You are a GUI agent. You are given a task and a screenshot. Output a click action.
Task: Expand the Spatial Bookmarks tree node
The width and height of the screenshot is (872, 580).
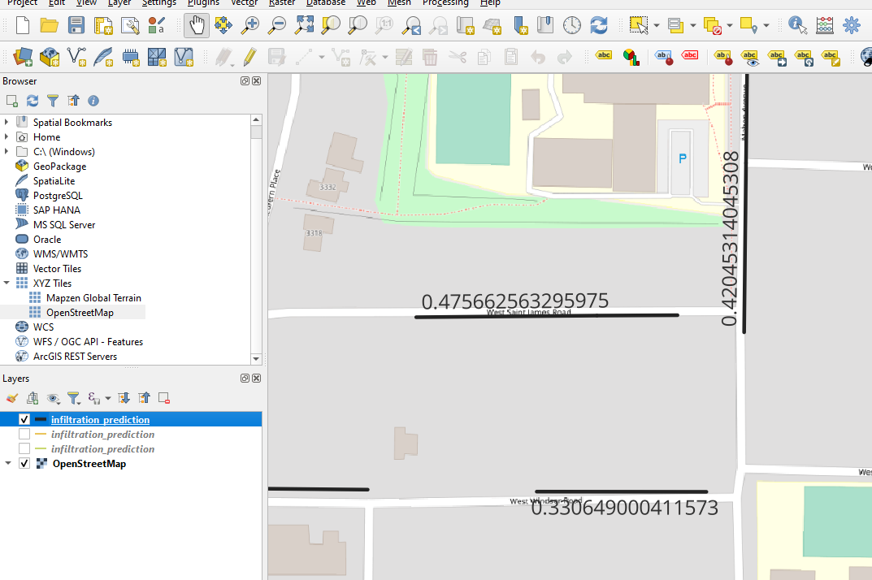pyautogui.click(x=7, y=122)
